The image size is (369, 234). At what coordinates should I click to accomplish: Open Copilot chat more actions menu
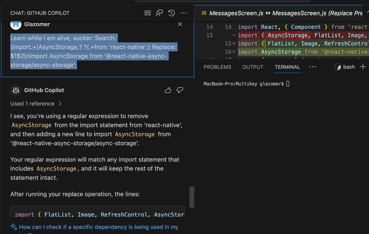tap(184, 13)
